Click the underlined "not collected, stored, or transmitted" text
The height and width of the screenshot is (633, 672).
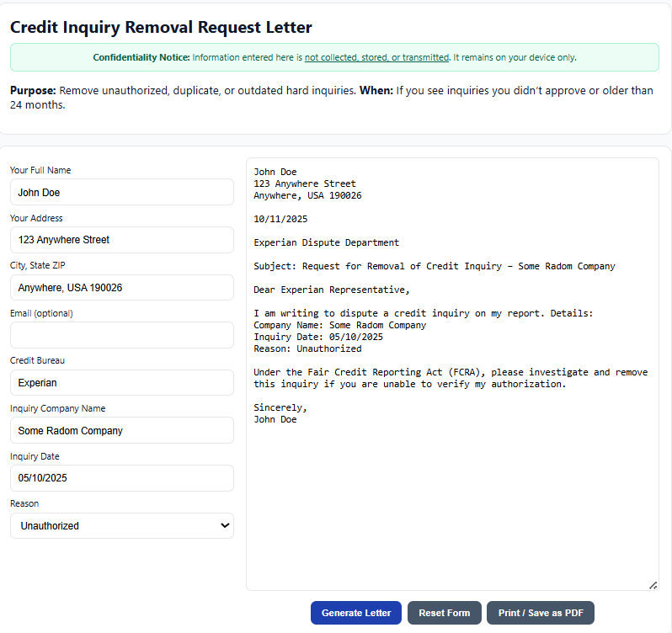point(376,57)
